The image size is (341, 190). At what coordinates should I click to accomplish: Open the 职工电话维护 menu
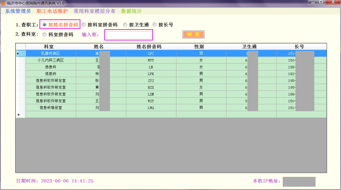point(52,11)
